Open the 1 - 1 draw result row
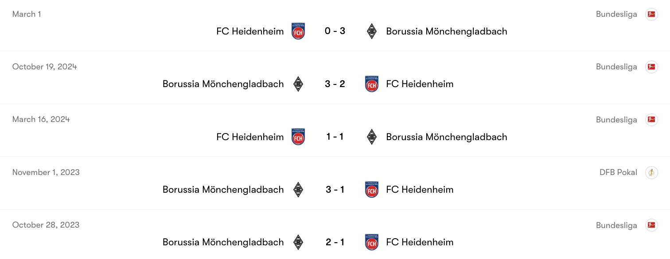 335,137
